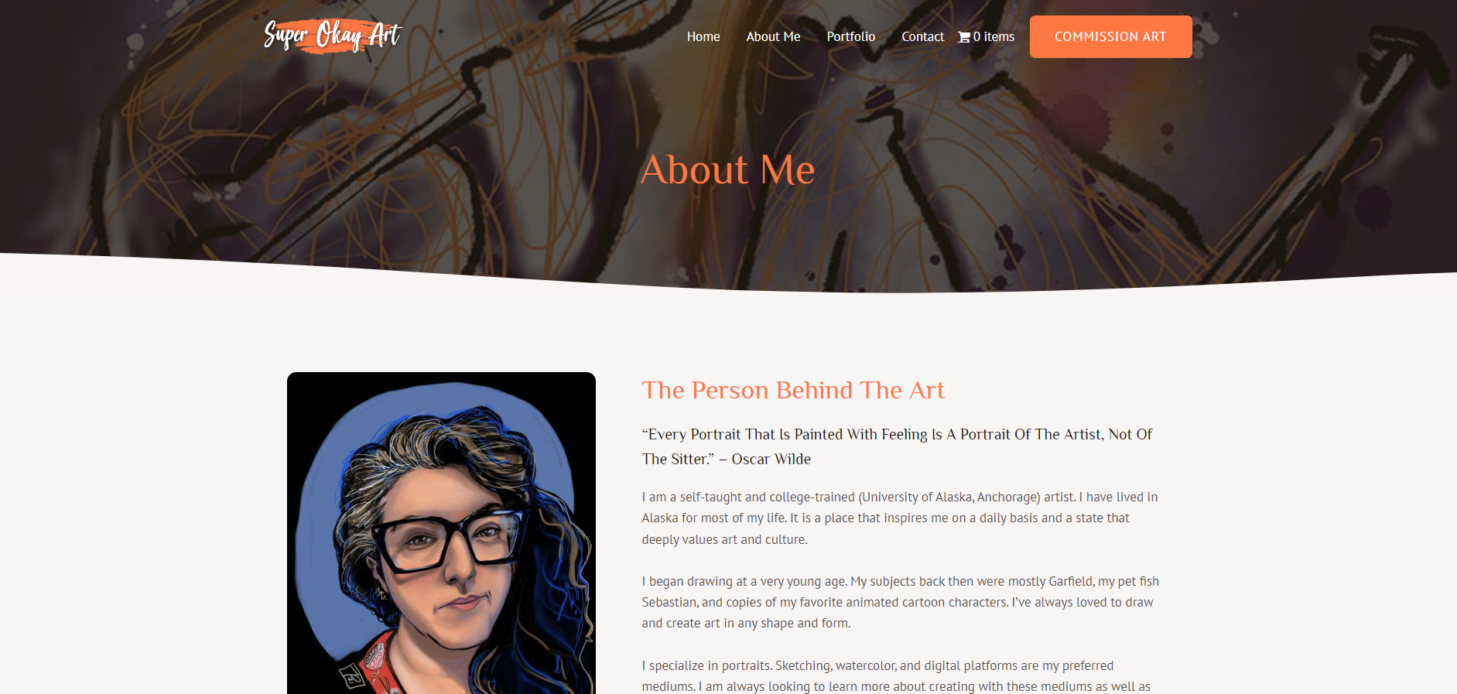Screen dimensions: 1457x694
Task: Click the Commission Art button
Action: click(1110, 36)
